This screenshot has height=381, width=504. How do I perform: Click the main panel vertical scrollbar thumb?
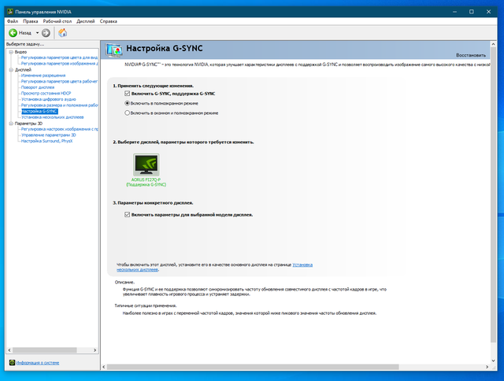pos(494,194)
